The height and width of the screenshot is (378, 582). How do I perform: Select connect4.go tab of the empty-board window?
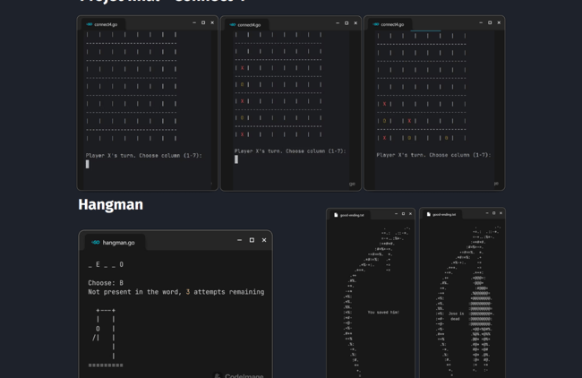pyautogui.click(x=103, y=24)
